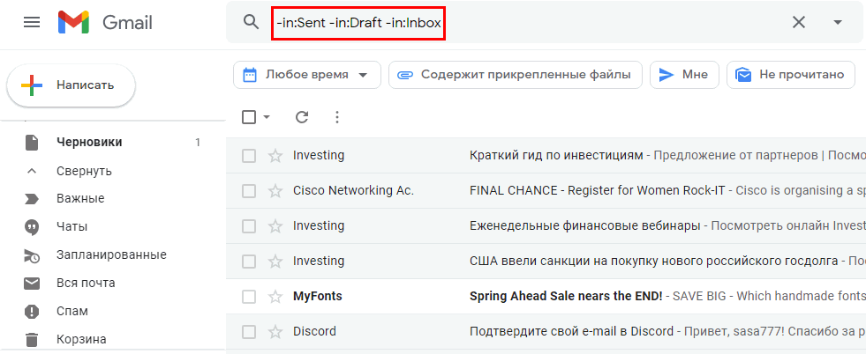Viewport: 866px width, 354px height.
Task: Click the colorful plus icon in Написать
Action: click(32, 85)
